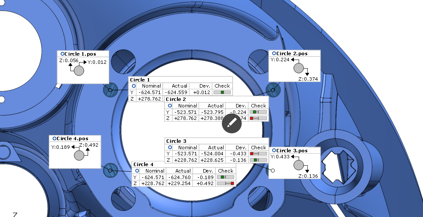The image size is (423, 217).
Task: Click the round pencil edit button
Action: pos(232,123)
